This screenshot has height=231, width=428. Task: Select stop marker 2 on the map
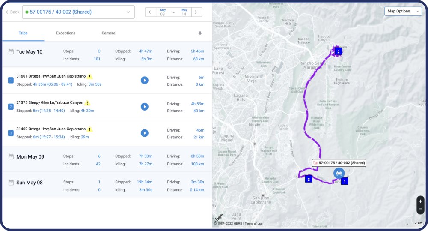click(338, 52)
